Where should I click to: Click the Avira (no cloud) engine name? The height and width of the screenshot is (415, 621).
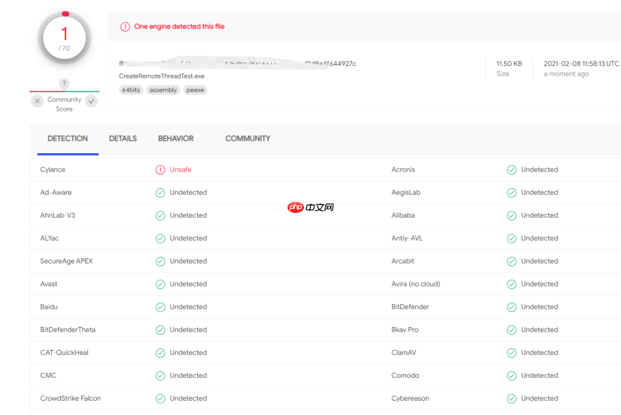pyautogui.click(x=416, y=284)
